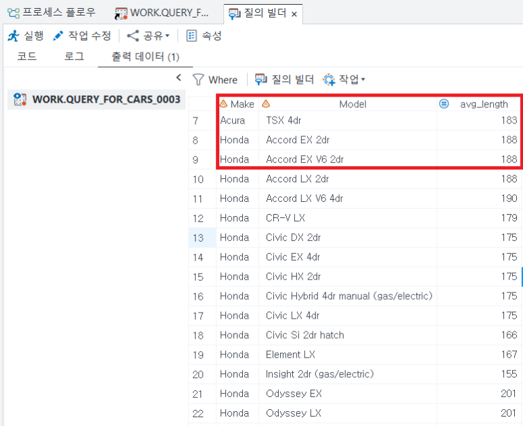Image resolution: width=523 pixels, height=426 pixels.
Task: Click the cell 'Civic DX 2dr'
Action: (348, 238)
